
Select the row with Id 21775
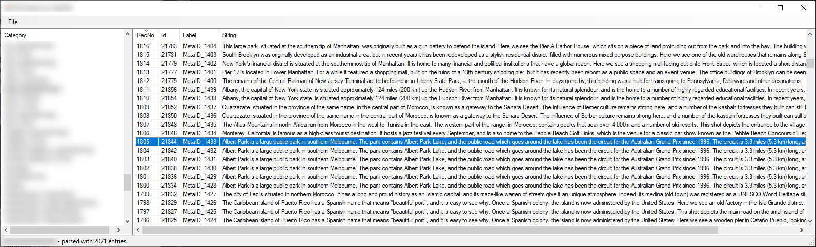(169, 81)
